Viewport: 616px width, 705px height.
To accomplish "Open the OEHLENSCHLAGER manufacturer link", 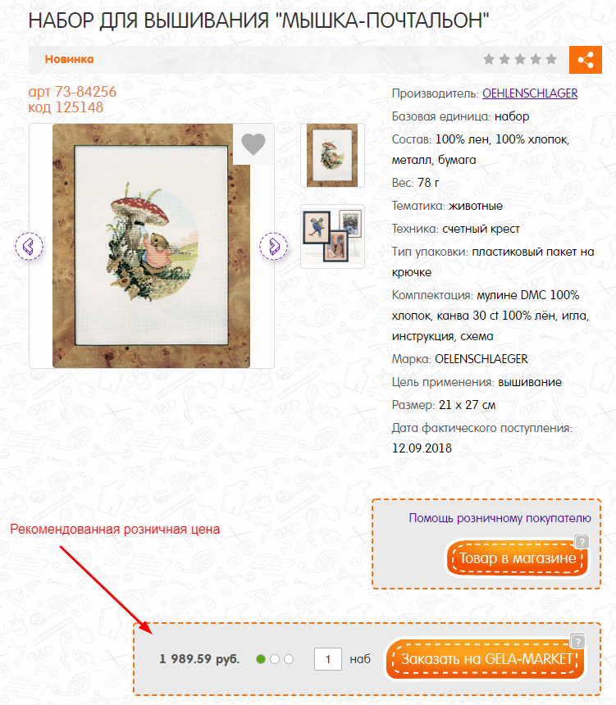I will [530, 93].
